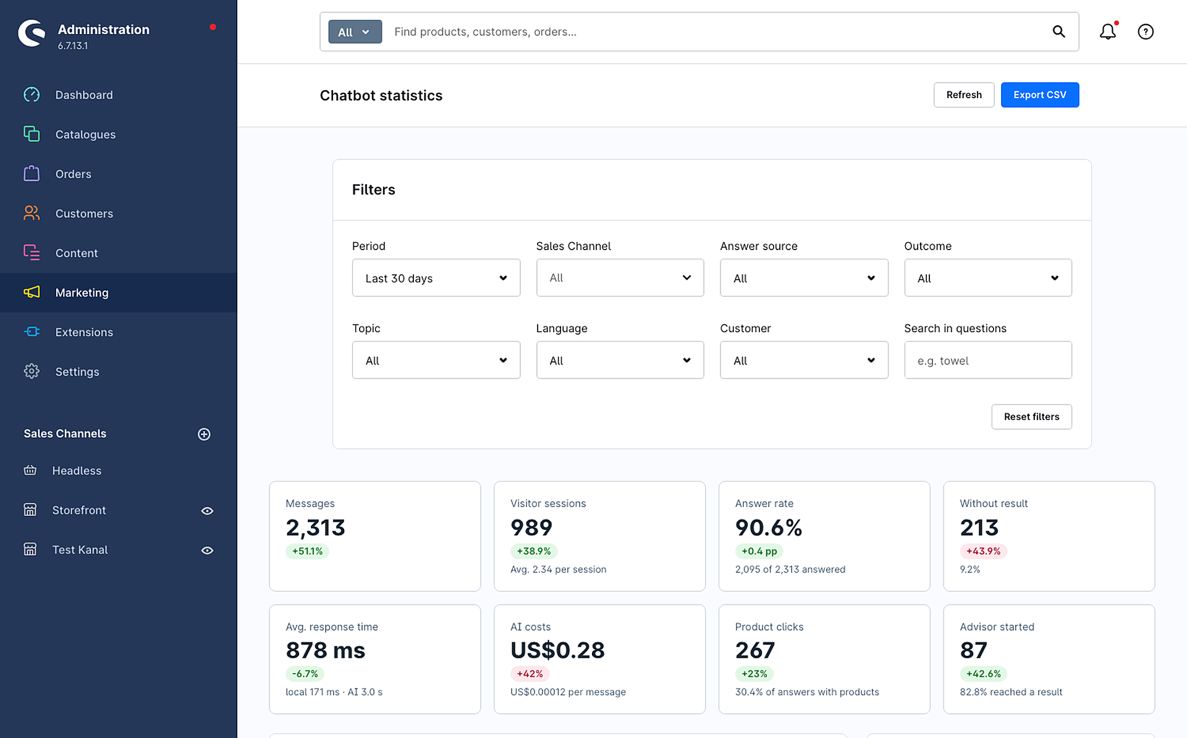This screenshot has height=738, width=1187.
Task: Open the Extensions menu item
Action: 118,332
